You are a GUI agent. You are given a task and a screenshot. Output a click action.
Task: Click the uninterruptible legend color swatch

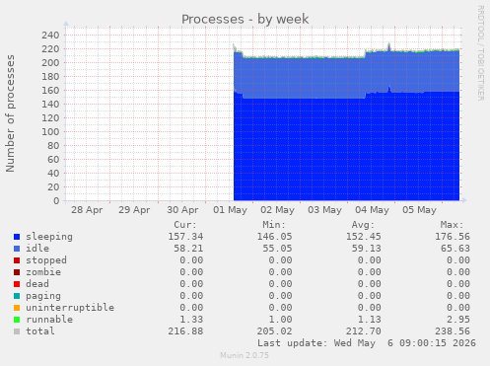17,308
